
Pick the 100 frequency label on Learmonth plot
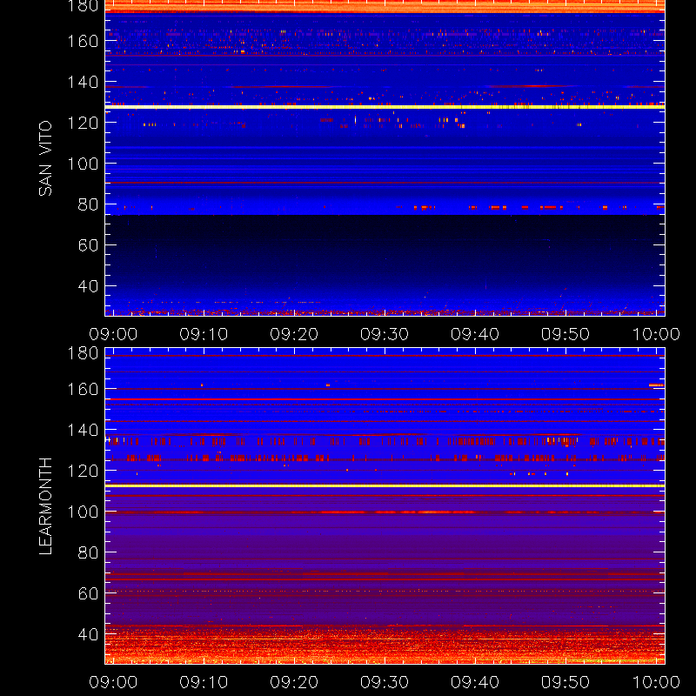point(83,512)
